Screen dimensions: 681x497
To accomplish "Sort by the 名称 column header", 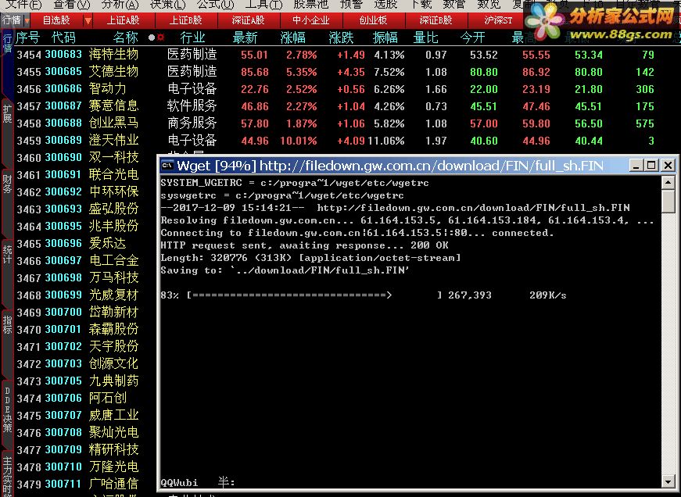I will (x=125, y=38).
